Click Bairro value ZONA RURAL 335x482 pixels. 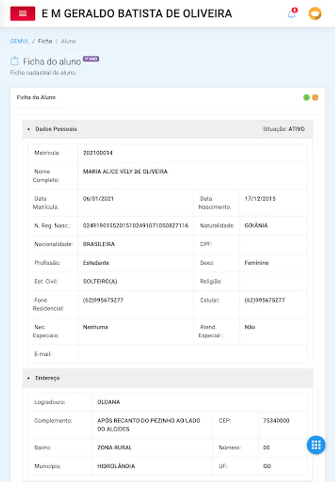tap(115, 448)
